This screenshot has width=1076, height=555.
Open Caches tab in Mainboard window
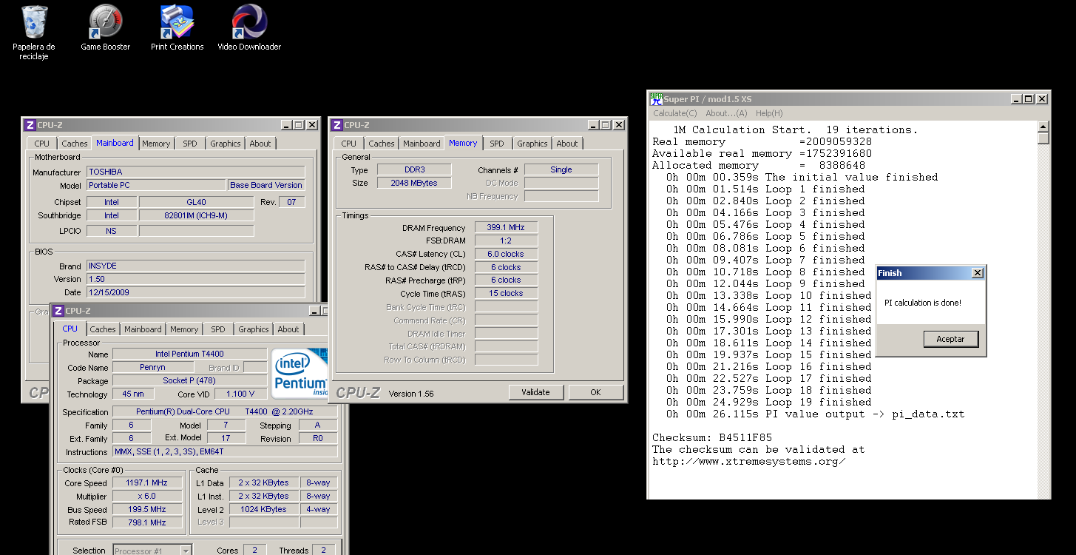[75, 144]
